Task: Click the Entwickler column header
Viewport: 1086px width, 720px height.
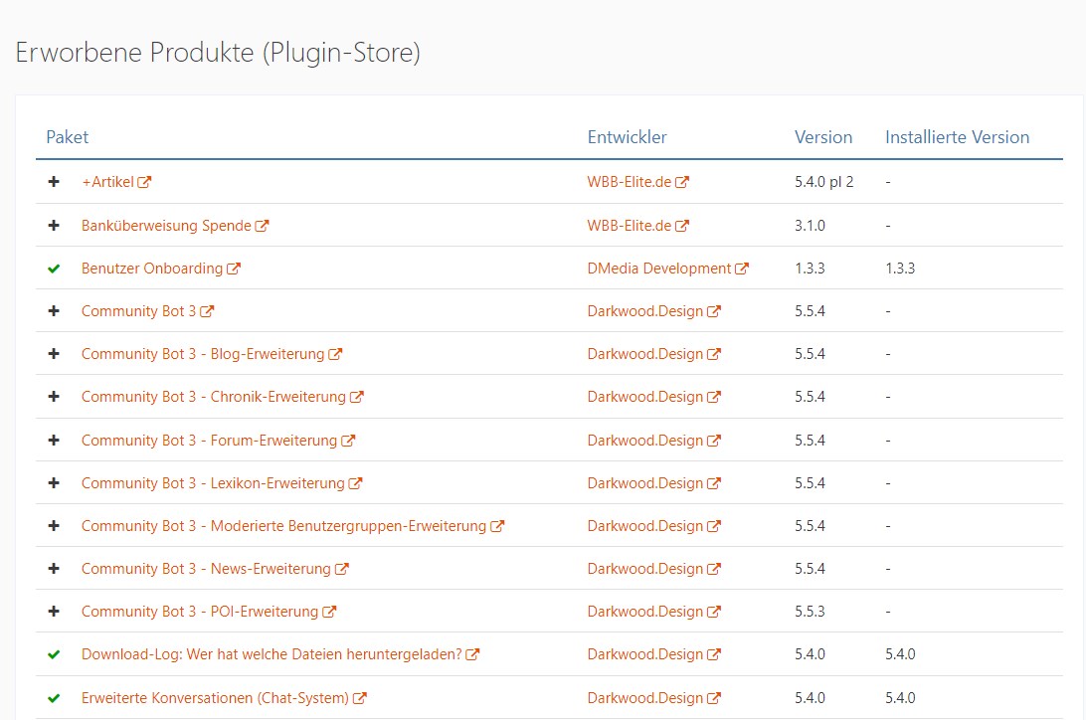Action: [x=627, y=137]
